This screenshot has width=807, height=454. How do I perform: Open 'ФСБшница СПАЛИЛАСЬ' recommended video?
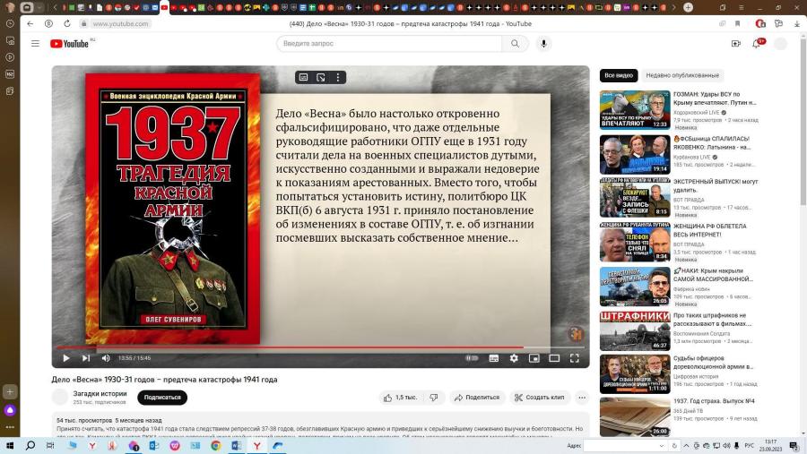click(712, 143)
